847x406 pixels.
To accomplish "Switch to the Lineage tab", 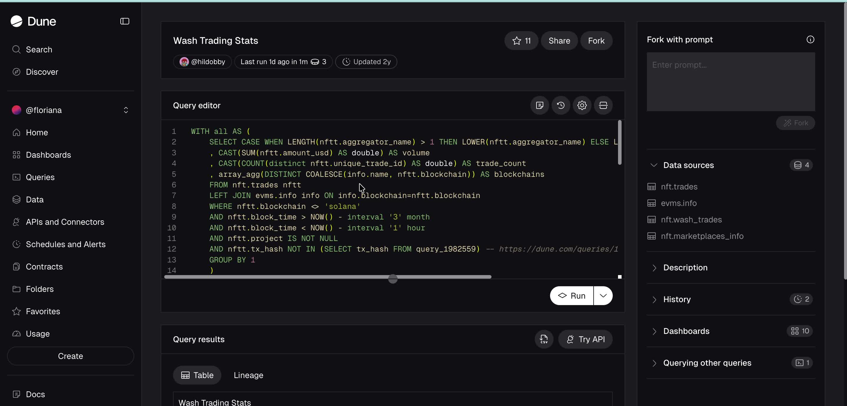I will pyautogui.click(x=249, y=375).
